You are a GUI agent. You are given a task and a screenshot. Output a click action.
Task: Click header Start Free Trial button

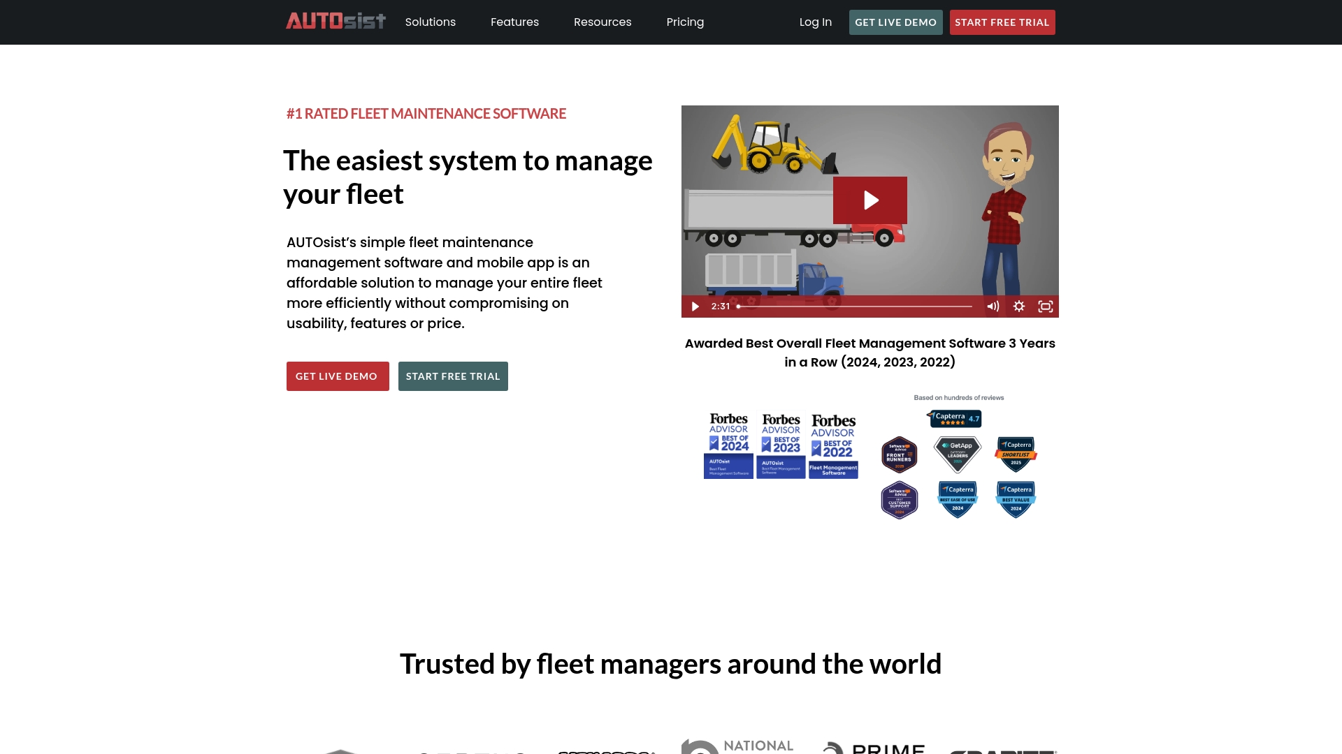pyautogui.click(x=1002, y=22)
